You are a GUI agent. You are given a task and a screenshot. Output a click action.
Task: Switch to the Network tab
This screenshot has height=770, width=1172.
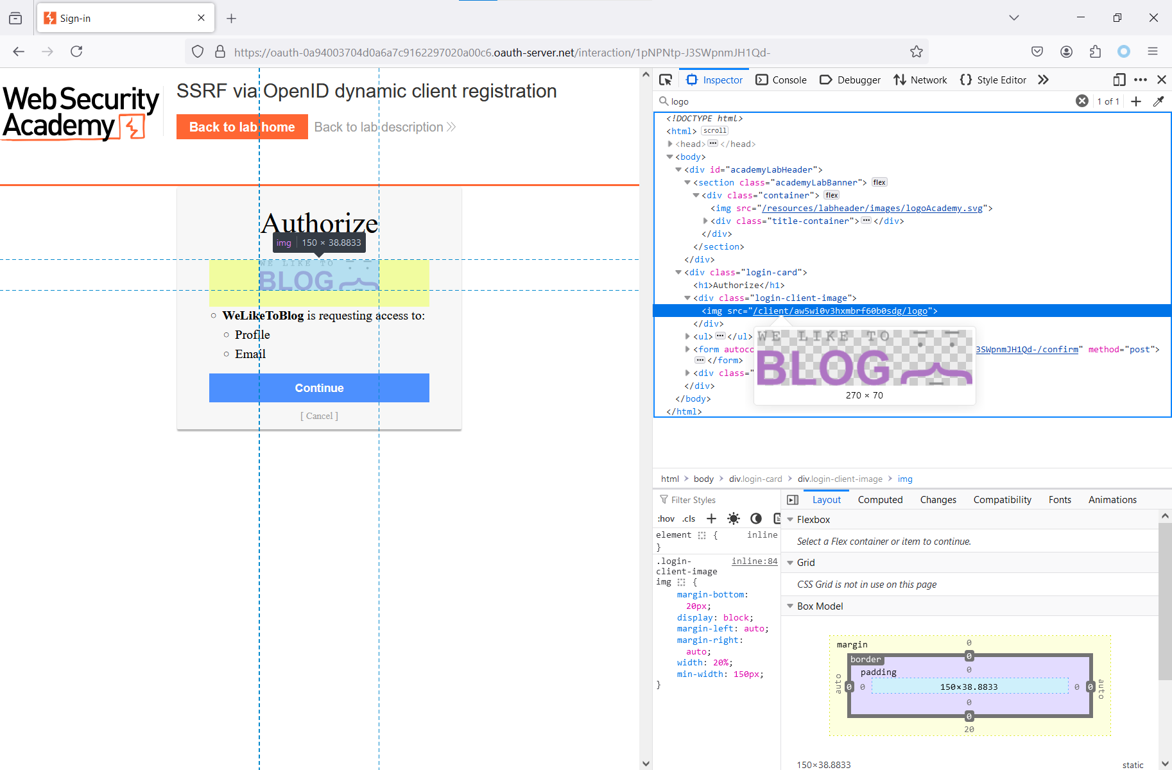[920, 80]
